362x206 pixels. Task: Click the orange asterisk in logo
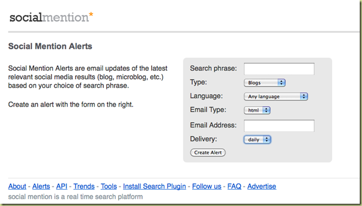91,15
